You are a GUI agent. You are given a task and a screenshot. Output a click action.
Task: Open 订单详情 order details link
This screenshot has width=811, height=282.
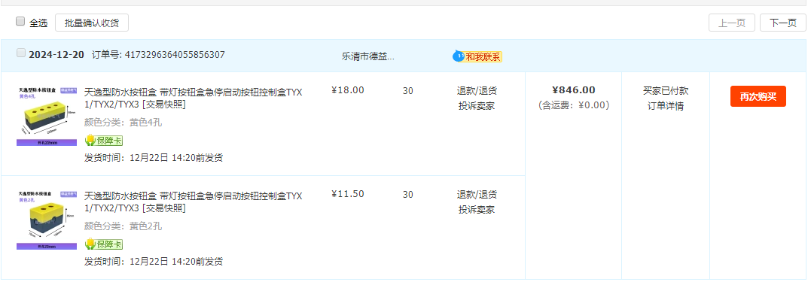666,106
